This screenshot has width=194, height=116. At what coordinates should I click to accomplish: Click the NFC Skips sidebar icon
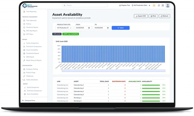pyautogui.click(x=24, y=34)
